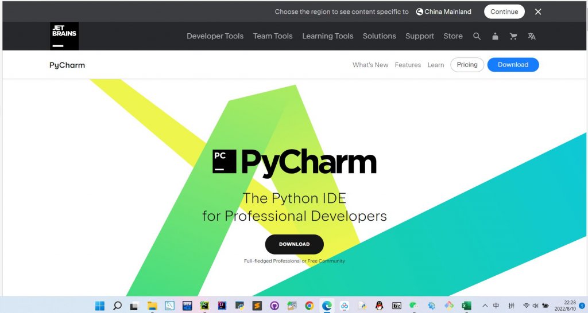Show hidden system tray icons
The height and width of the screenshot is (313, 588).
[x=485, y=306]
